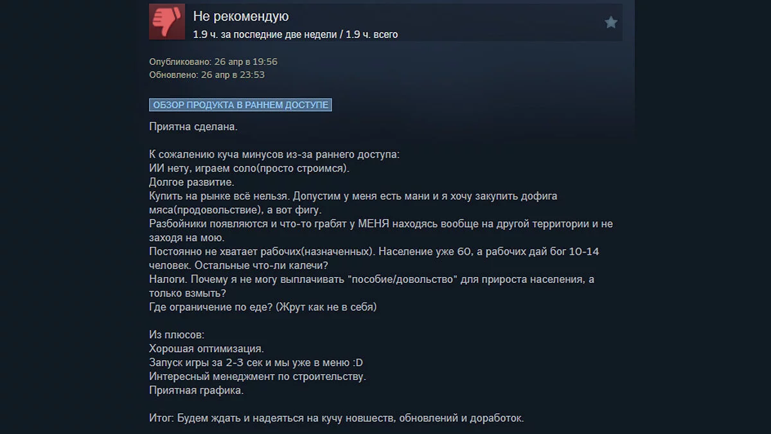
Task: Click the "Обзор продукта в раннем доступе" badge
Action: click(240, 105)
